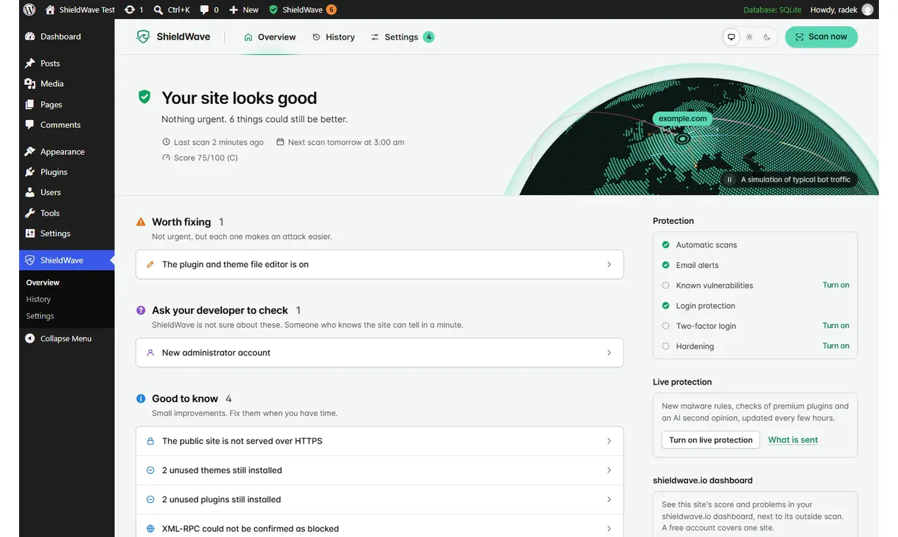Switch to dark theme mode

tap(767, 37)
